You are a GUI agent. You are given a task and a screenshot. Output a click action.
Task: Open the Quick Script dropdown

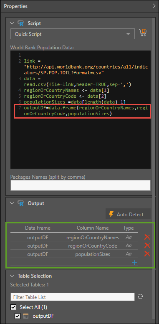73,34
